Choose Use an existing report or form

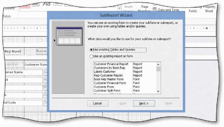point(111,56)
